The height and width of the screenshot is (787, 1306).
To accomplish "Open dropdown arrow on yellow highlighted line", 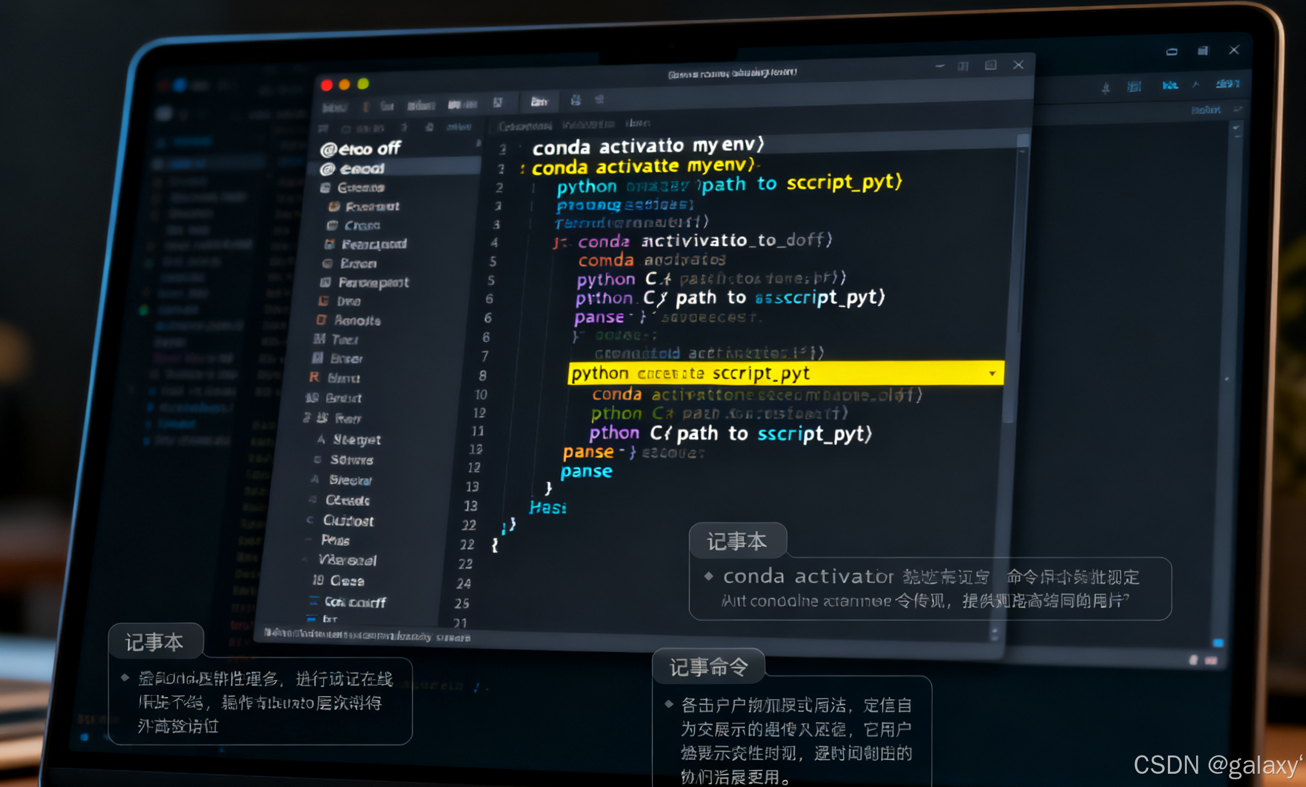I will point(992,374).
